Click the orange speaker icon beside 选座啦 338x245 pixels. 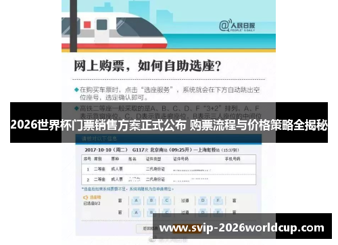point(86,198)
